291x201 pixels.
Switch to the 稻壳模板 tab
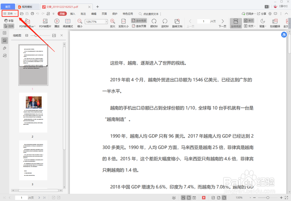tap(26, 6)
